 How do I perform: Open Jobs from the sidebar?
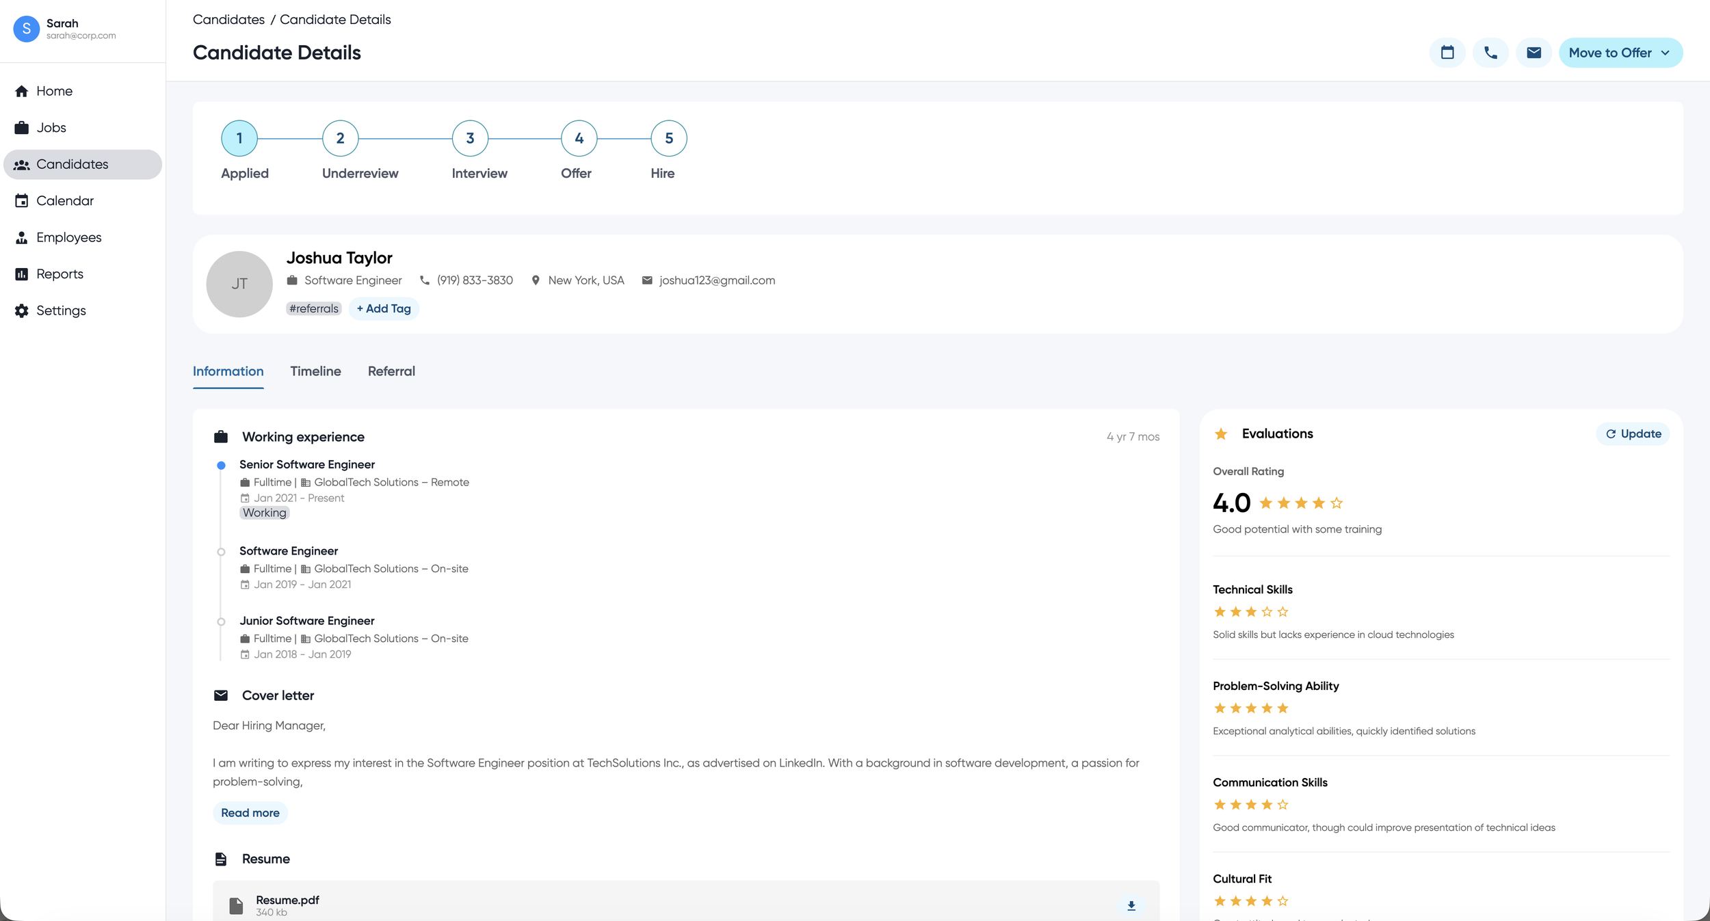[51, 128]
